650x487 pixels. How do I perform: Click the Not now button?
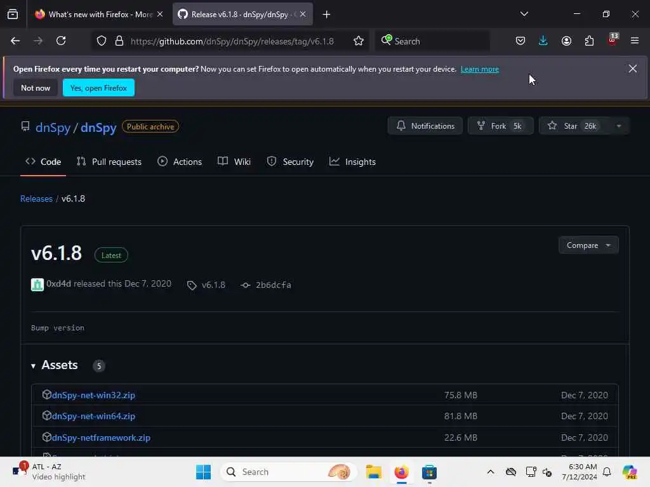(x=36, y=88)
